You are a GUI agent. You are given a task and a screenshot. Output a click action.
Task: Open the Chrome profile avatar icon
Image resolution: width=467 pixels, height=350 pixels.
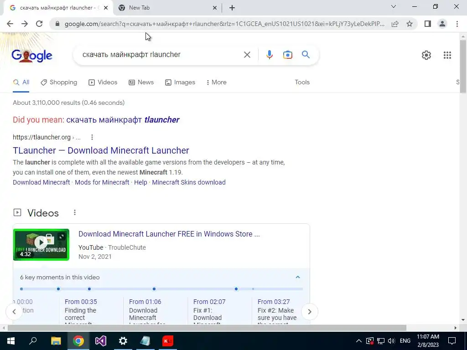tap(442, 24)
